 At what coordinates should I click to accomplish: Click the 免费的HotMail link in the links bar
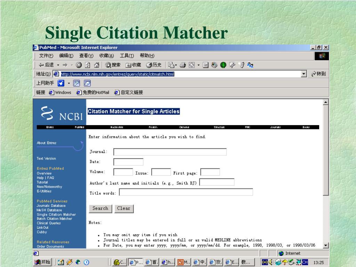click(92, 92)
